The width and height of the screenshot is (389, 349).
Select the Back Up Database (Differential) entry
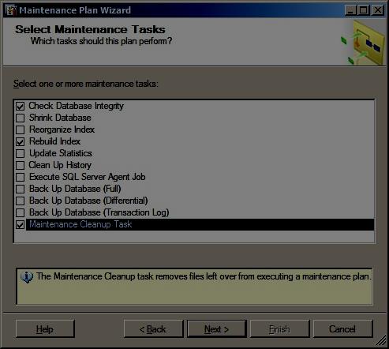[88, 201]
